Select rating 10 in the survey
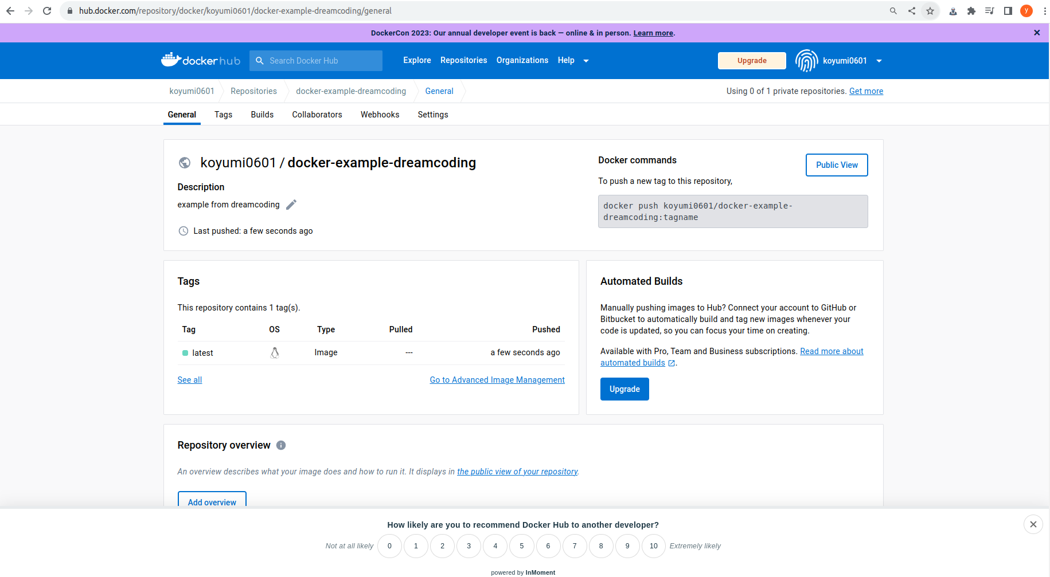Screen dimensions: 1050x577 (x=654, y=546)
